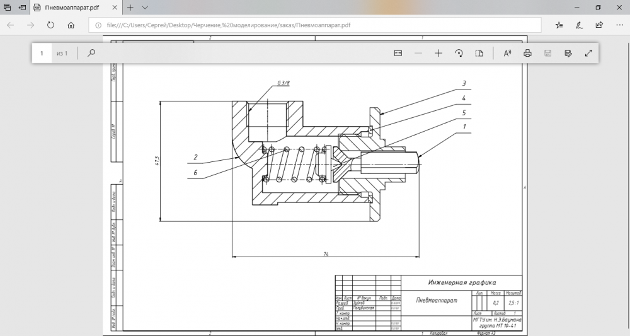Viewport: 630px width, 336px height.
Task: Open the PDF in full screen
Action: (x=588, y=54)
